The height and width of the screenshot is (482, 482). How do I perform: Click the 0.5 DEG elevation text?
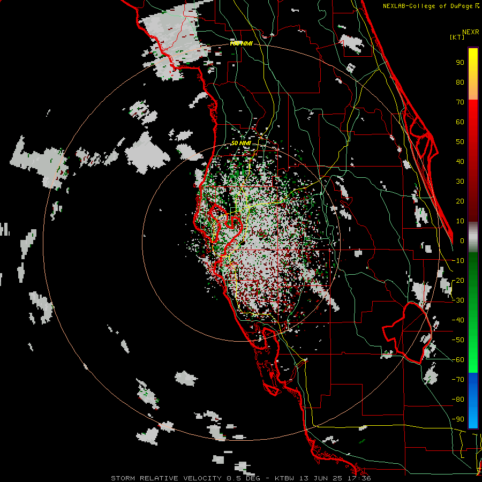244,478
